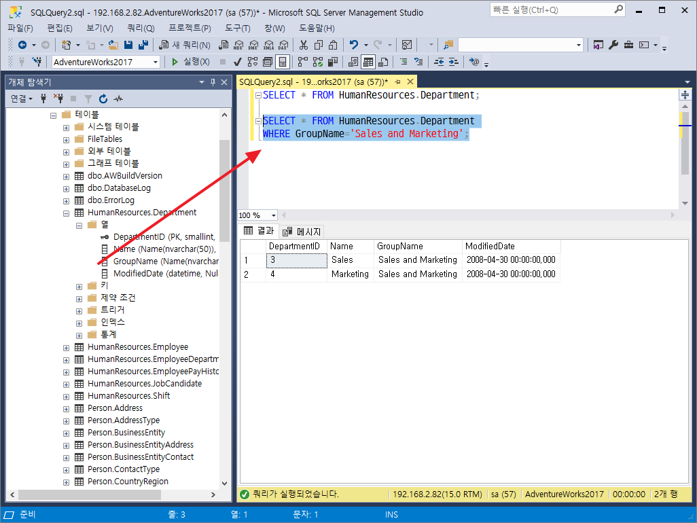This screenshot has width=697, height=523.
Task: Expand the dbo.AWBuildVersion table node
Action: point(66,177)
